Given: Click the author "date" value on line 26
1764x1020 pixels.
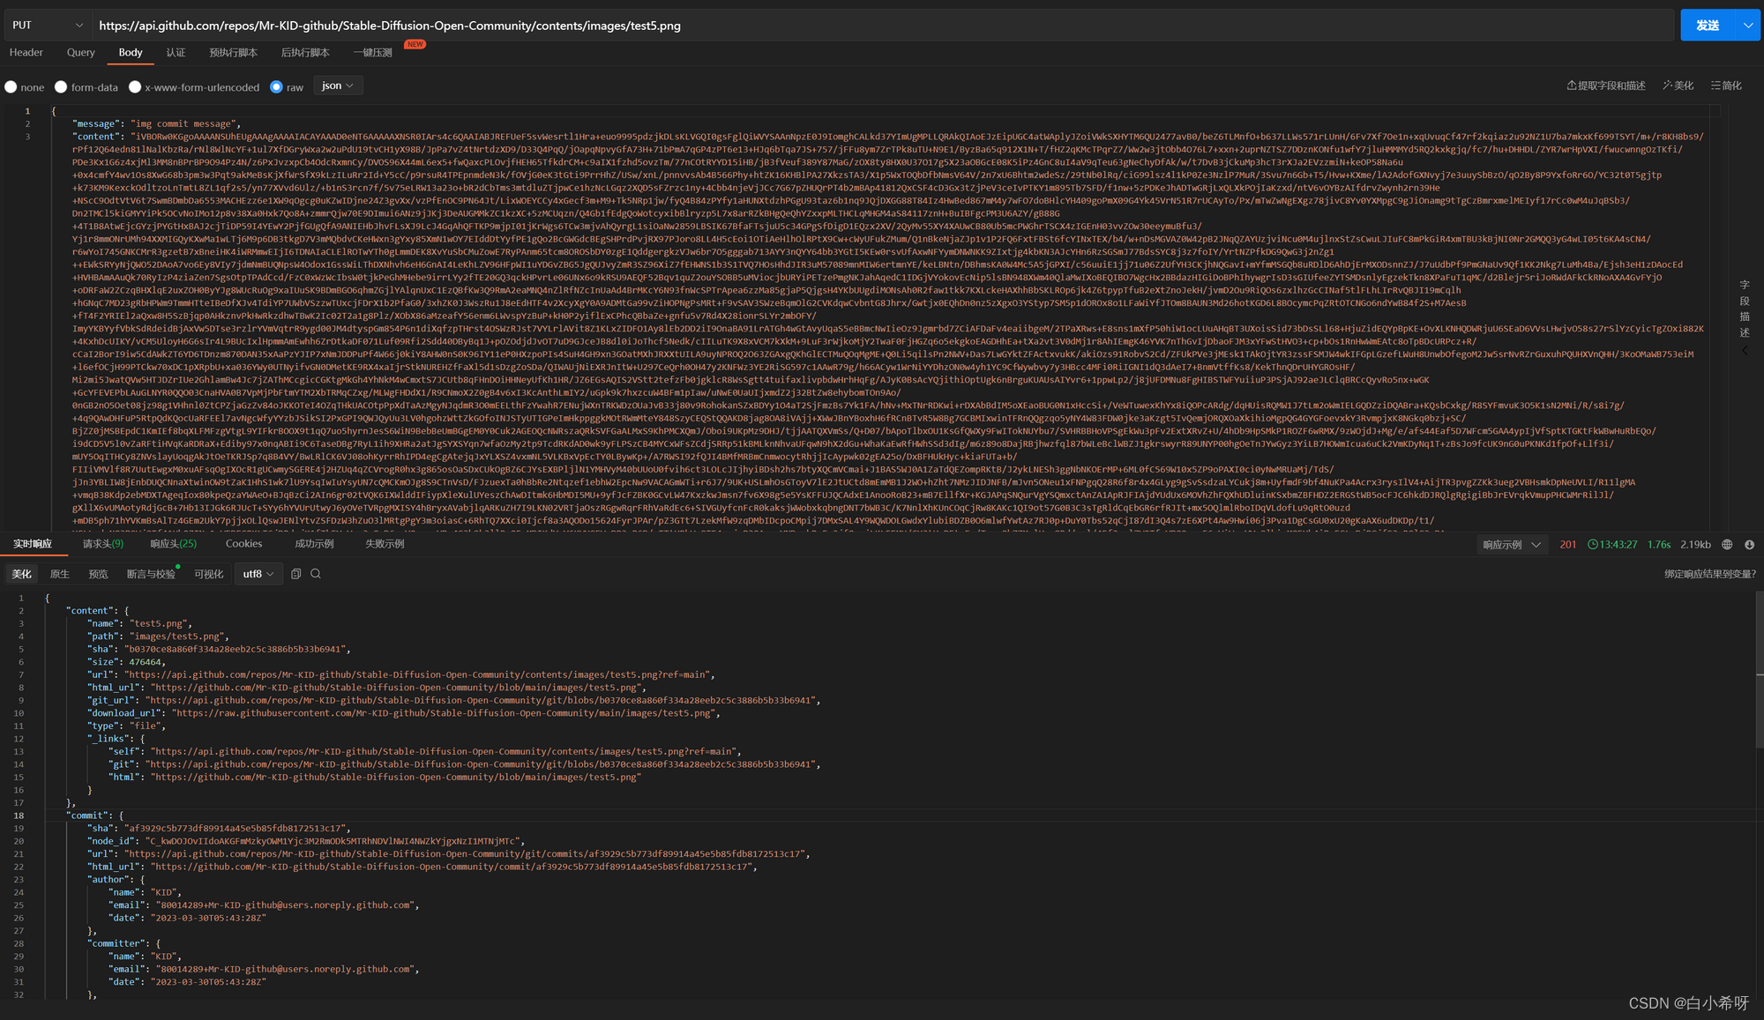Looking at the screenshot, I should point(208,918).
